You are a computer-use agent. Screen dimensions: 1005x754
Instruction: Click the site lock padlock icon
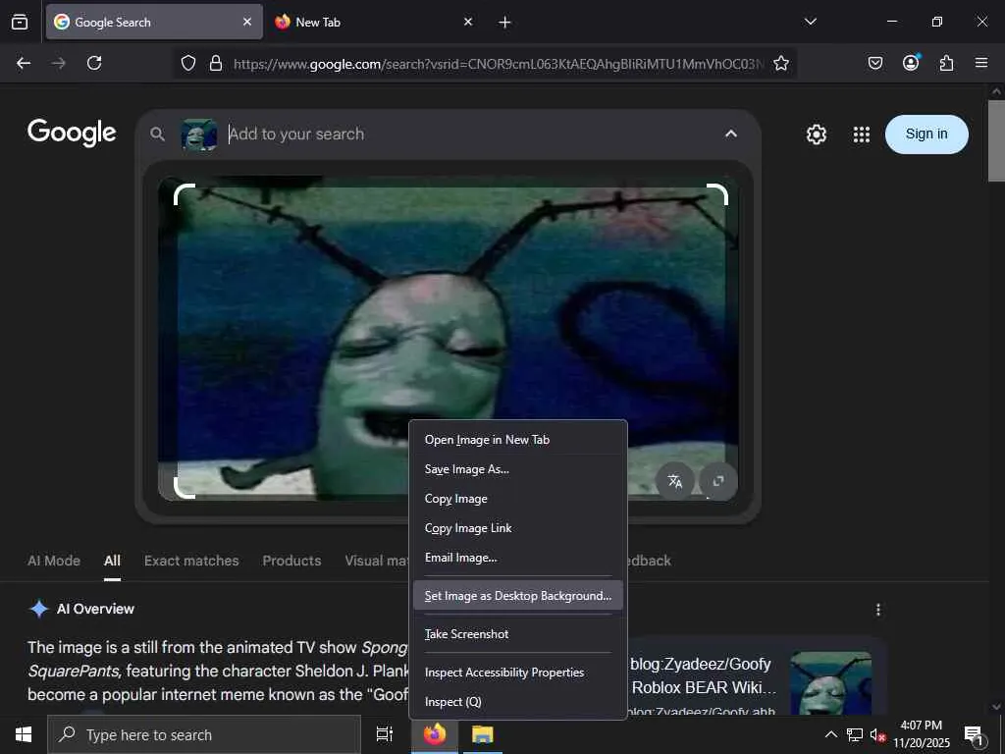pyautogui.click(x=216, y=63)
